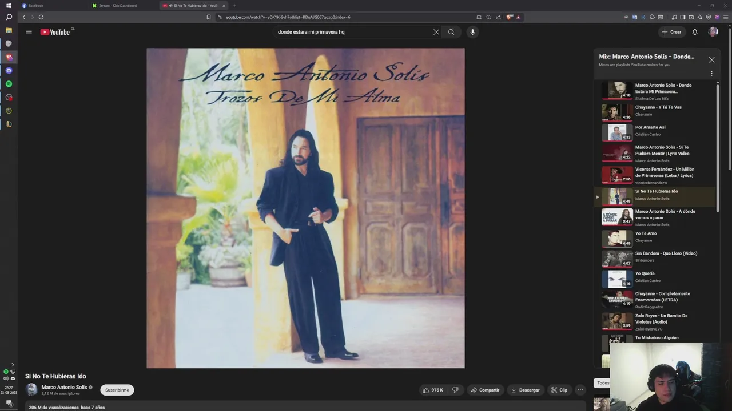The height and width of the screenshot is (411, 732).
Task: Open the browser extensions puzzle icon
Action: coord(652,17)
